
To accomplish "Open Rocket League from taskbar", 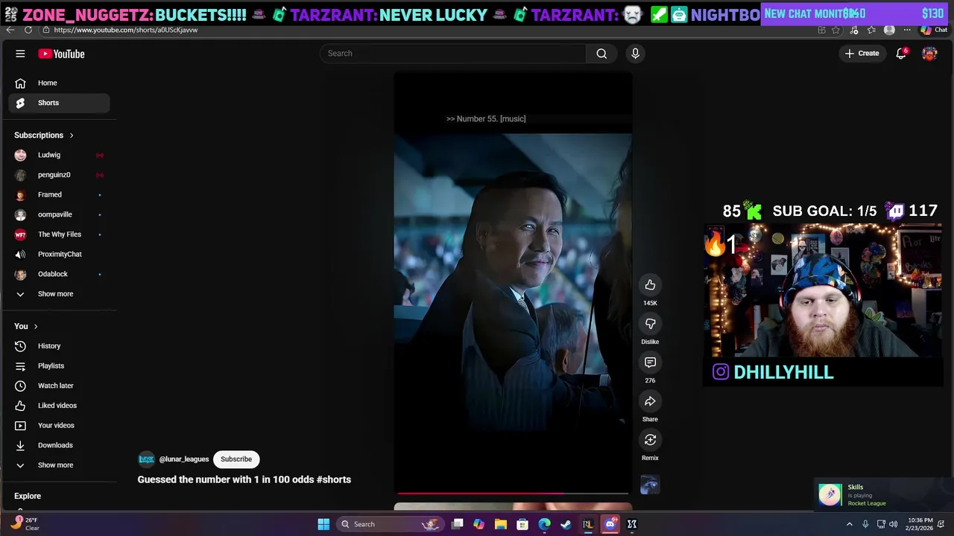I will pos(588,524).
